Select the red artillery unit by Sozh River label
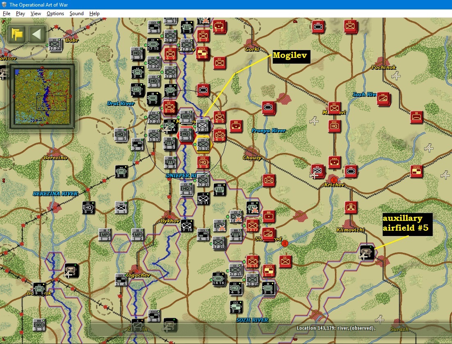This screenshot has height=344, width=452. 384,99
